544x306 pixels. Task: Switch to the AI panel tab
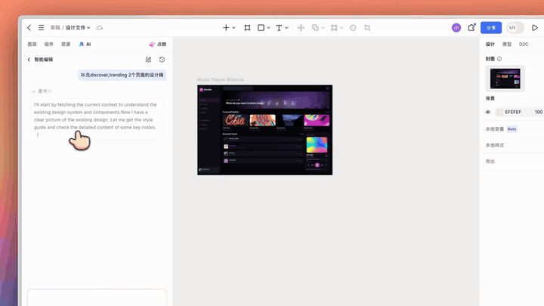pos(85,44)
